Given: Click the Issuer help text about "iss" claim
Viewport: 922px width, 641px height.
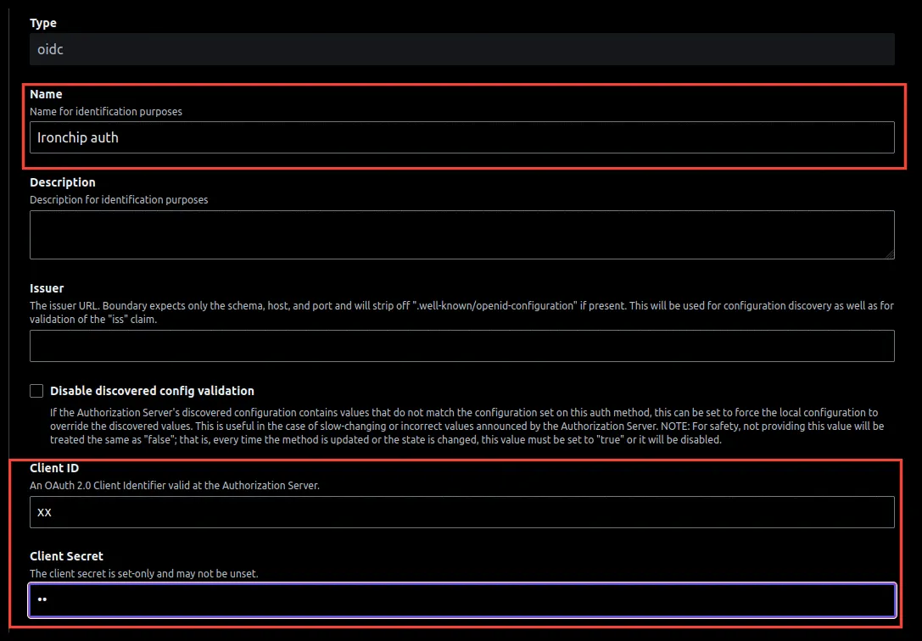Looking at the screenshot, I should tap(461, 313).
